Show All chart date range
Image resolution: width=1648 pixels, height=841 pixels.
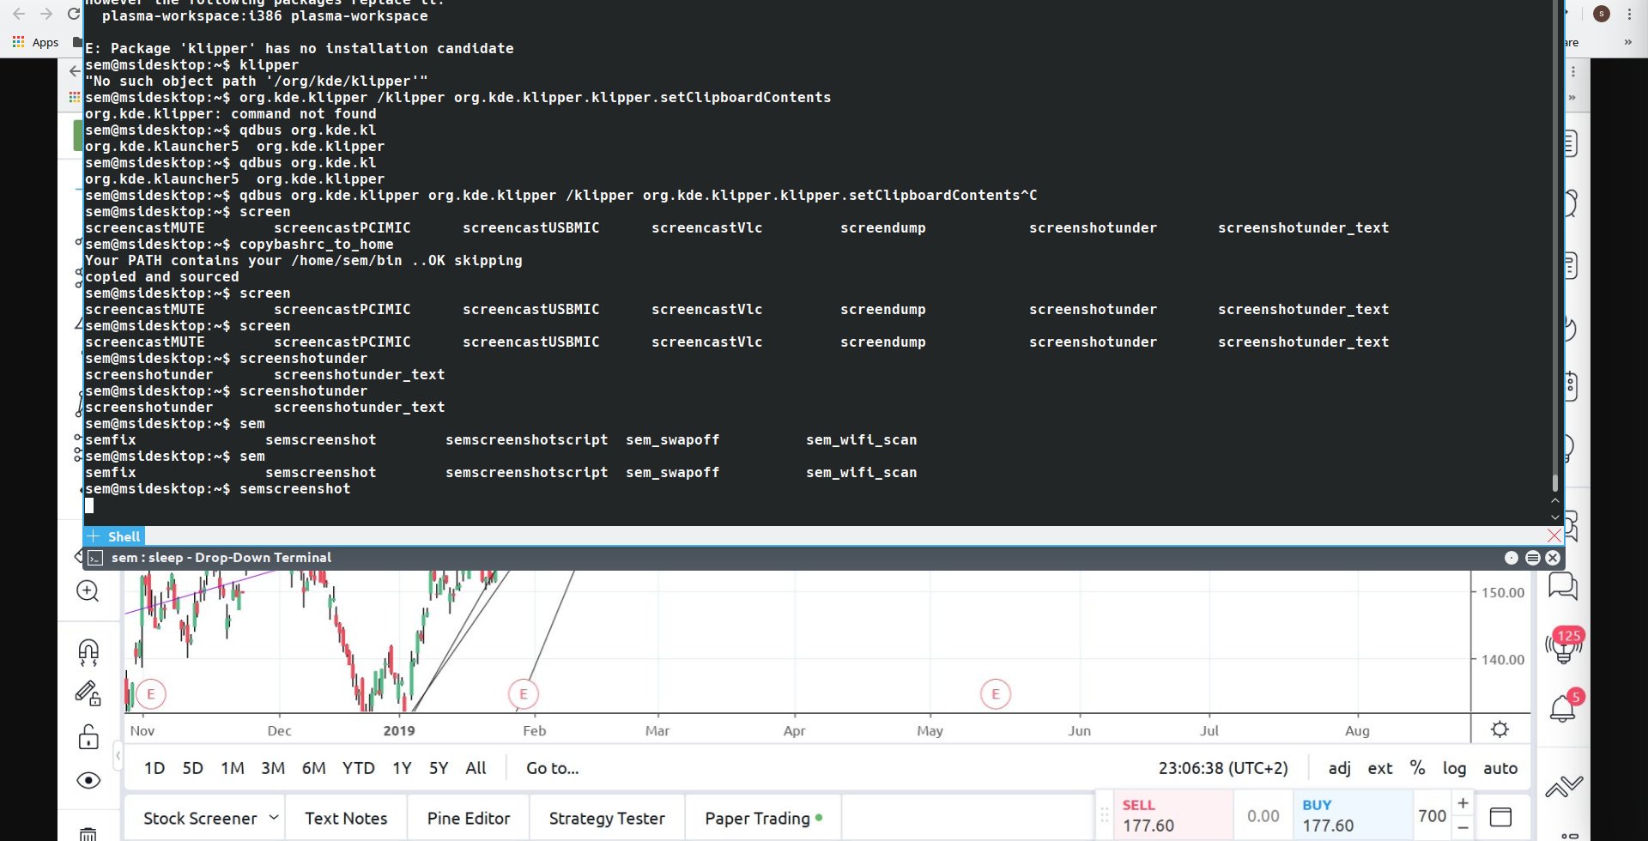tap(476, 768)
